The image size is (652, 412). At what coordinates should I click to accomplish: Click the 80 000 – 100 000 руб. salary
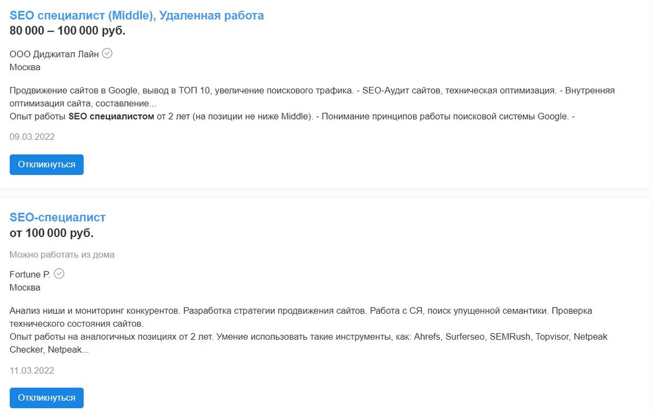point(67,31)
